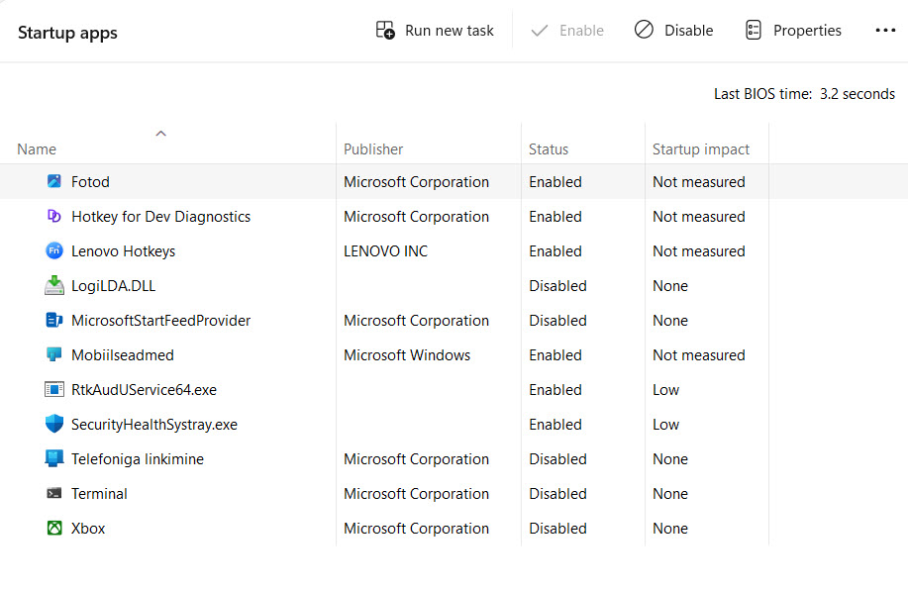908x590 pixels.
Task: Click the Properties icon in toolbar
Action: pos(753,30)
